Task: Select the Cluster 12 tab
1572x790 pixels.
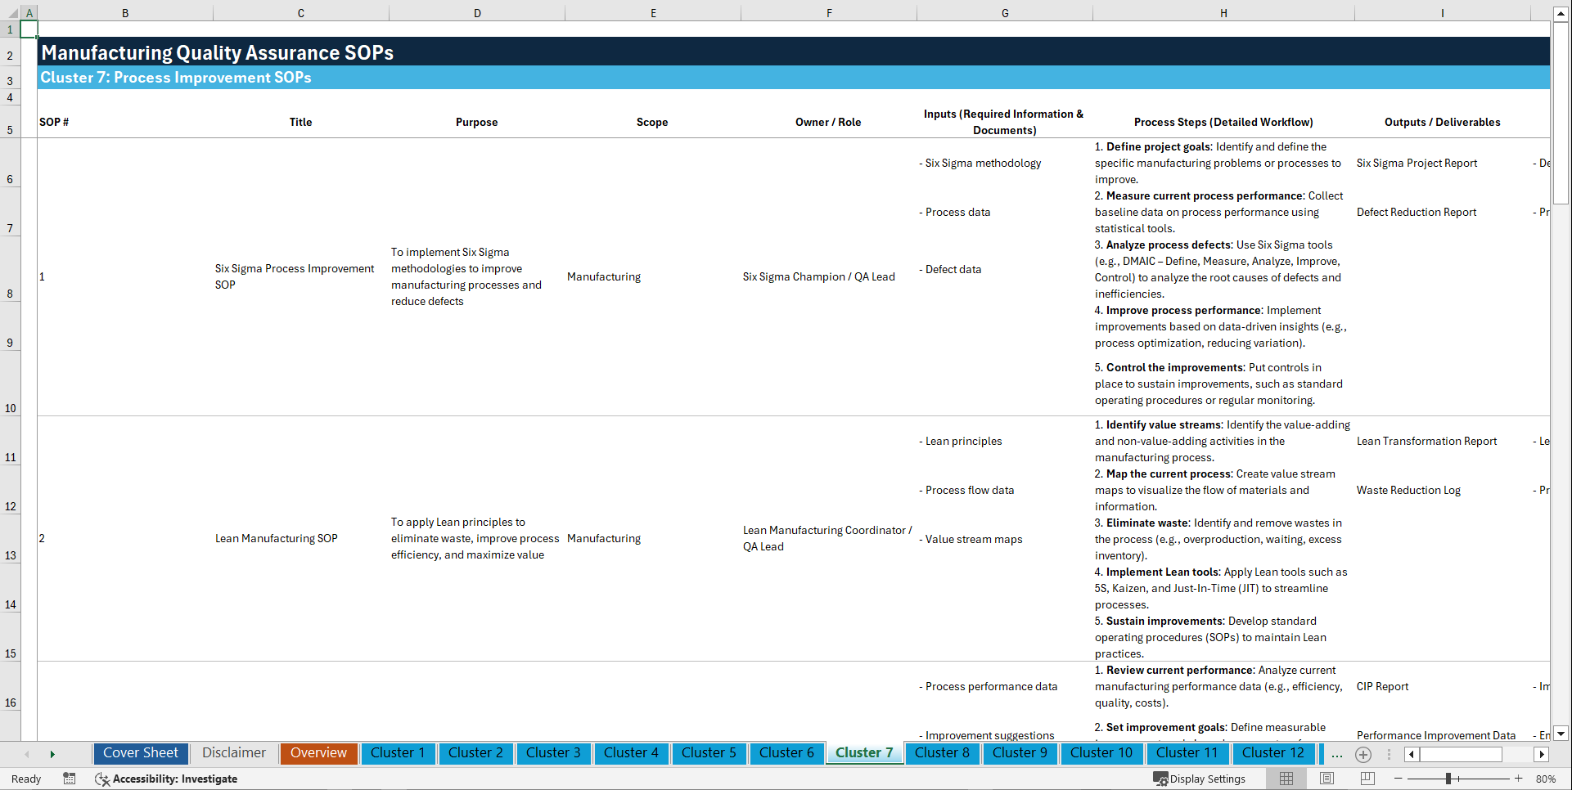Action: tap(1273, 753)
